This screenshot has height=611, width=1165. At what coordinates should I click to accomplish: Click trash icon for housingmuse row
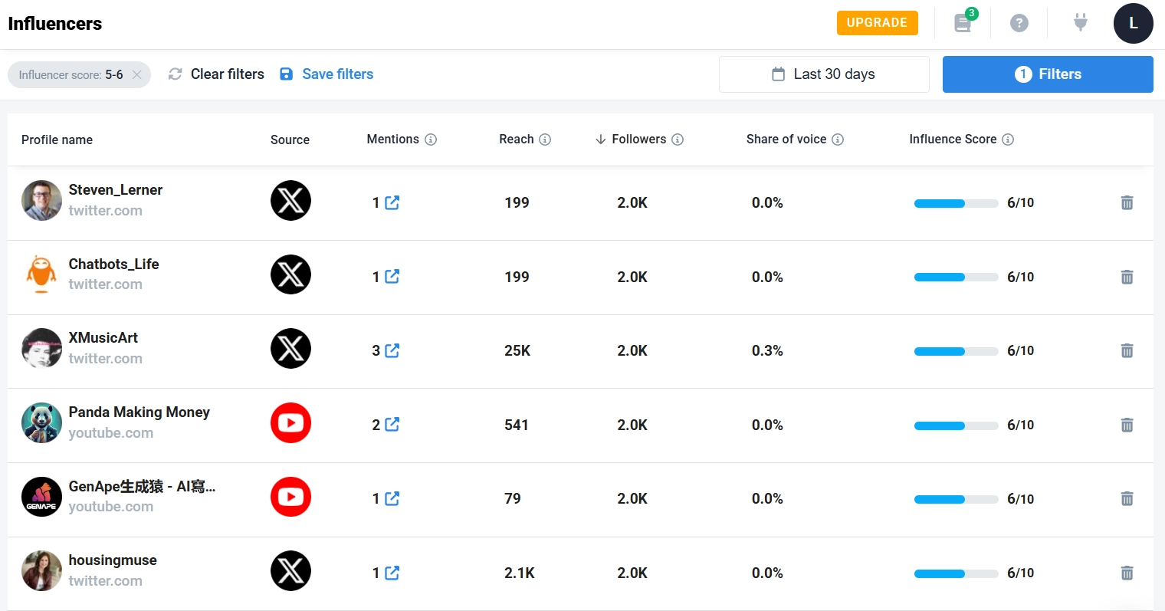pyautogui.click(x=1127, y=573)
